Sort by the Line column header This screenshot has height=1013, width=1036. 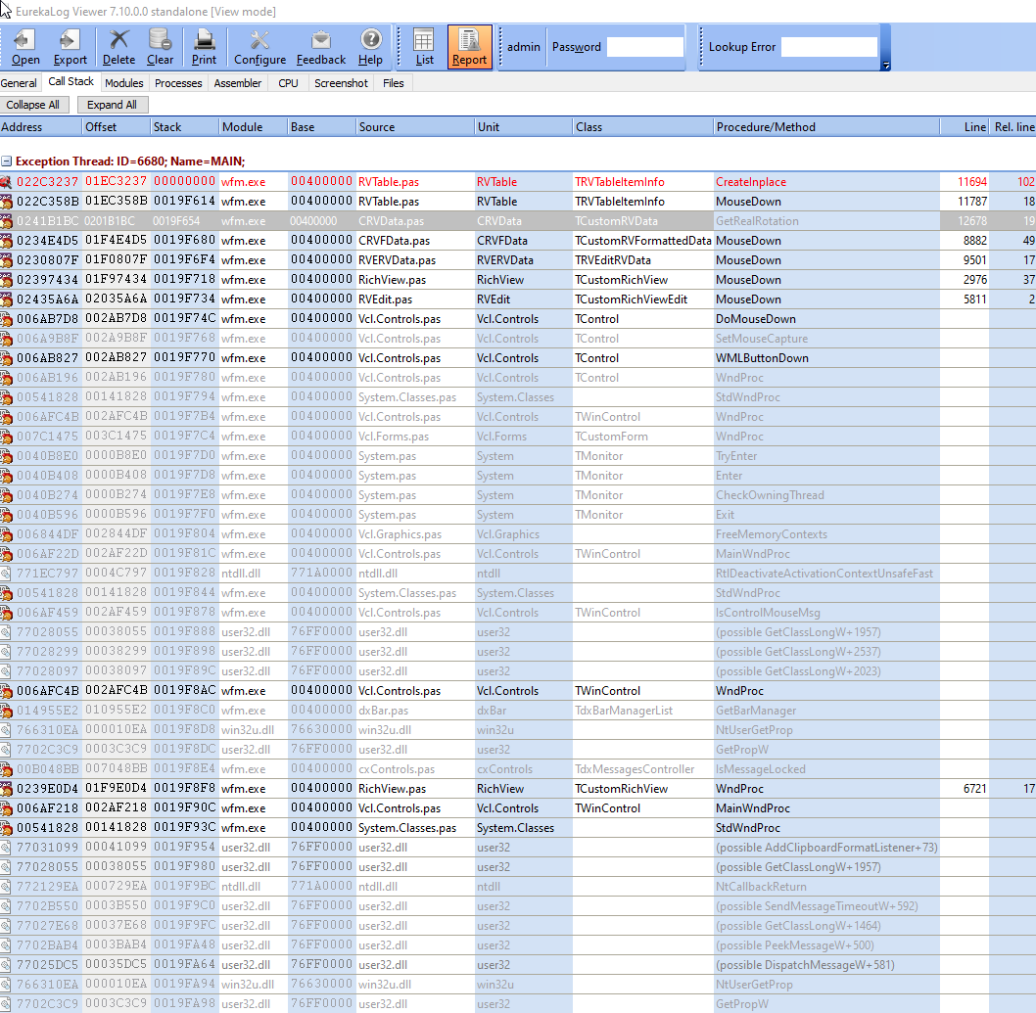[x=964, y=127]
